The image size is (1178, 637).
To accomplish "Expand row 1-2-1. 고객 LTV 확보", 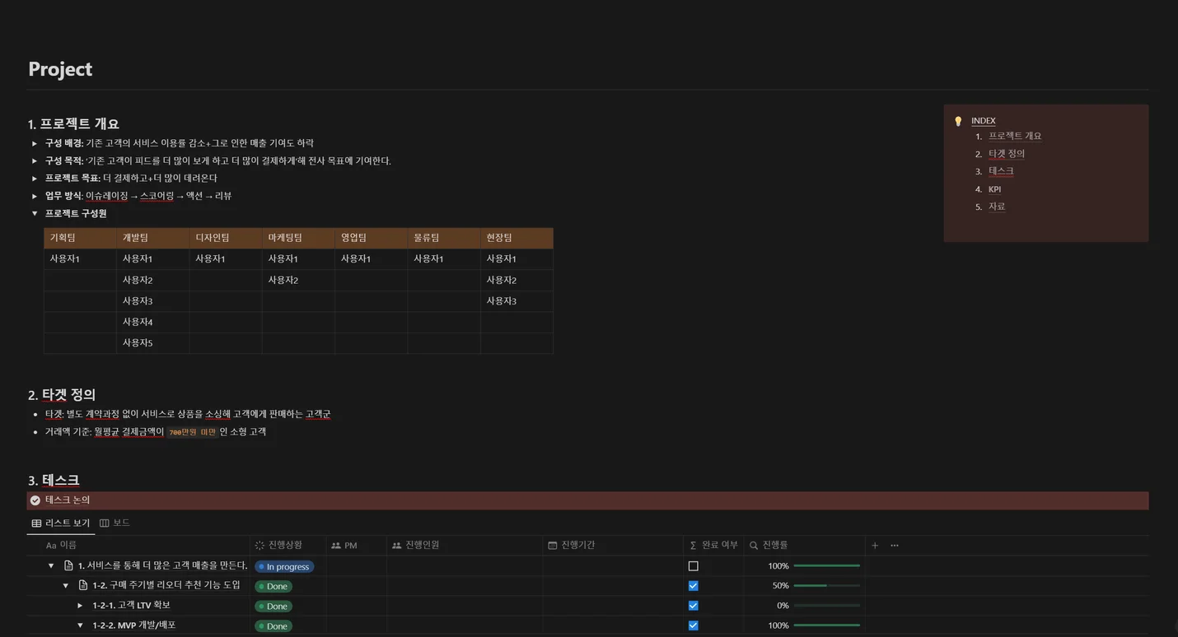I will pos(80,605).
